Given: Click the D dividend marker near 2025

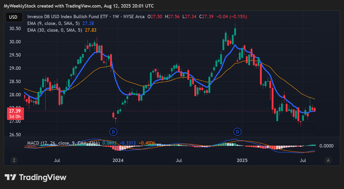Looking at the screenshot, I should click(x=237, y=132).
